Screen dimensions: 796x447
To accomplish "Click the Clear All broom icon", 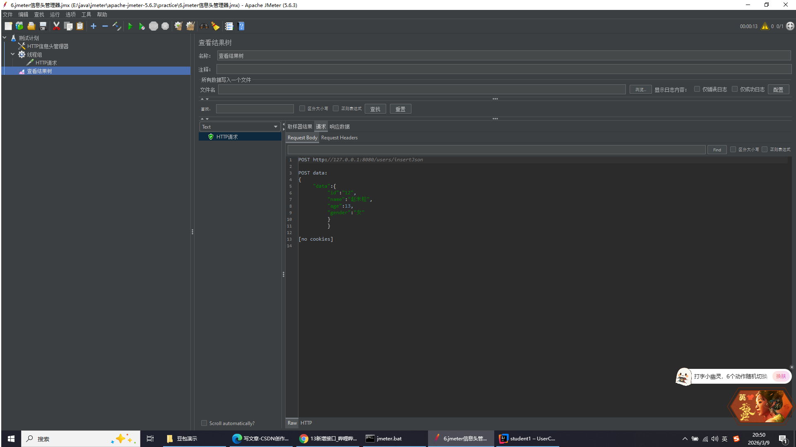I will pos(190,26).
